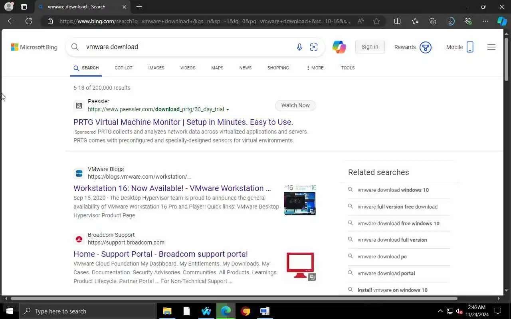Click the Sign in button

(370, 47)
